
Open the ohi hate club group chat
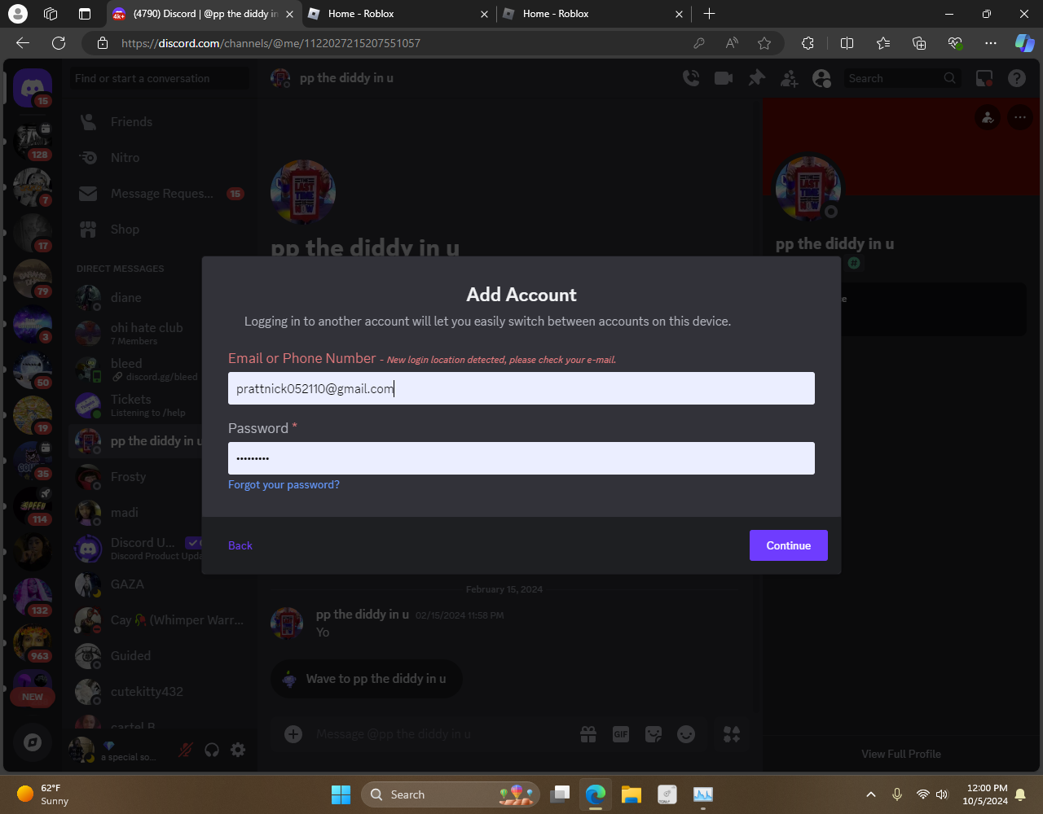[135, 334]
